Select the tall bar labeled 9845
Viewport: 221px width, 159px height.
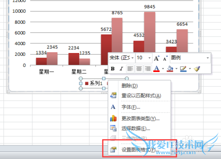[150, 32]
